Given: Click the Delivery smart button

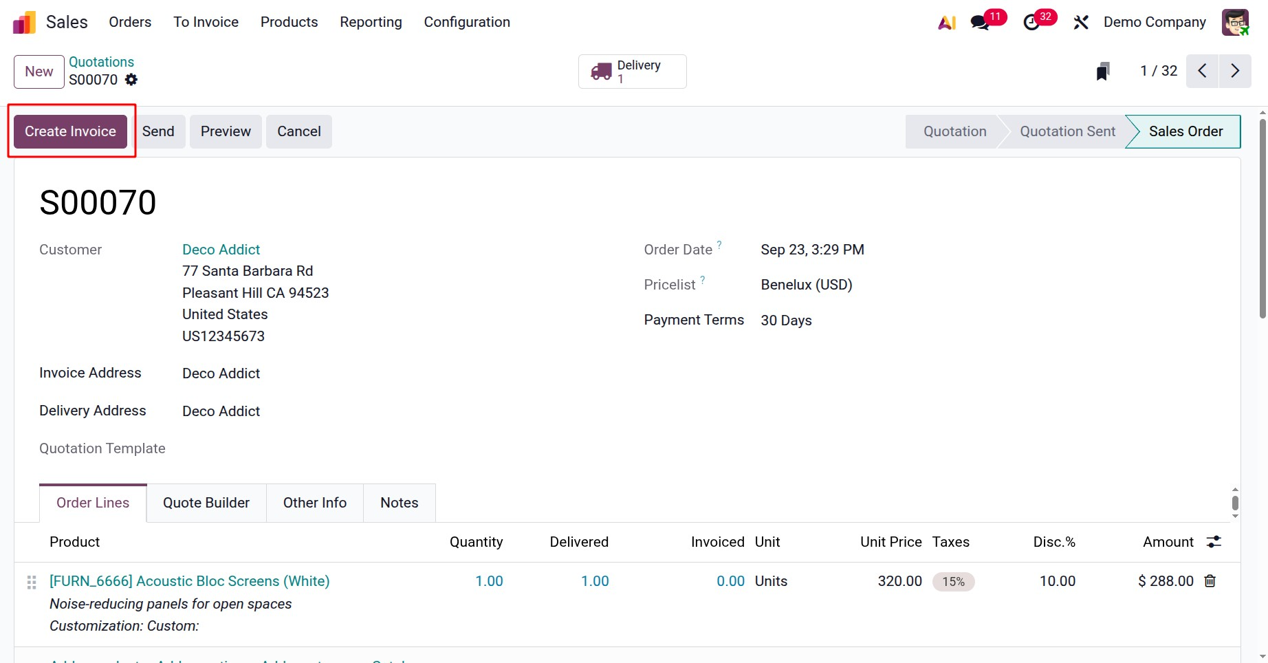Looking at the screenshot, I should pyautogui.click(x=632, y=72).
